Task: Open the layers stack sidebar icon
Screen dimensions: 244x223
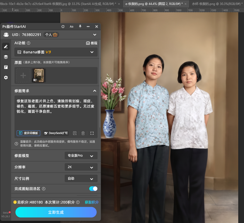Action: click(x=6, y=57)
